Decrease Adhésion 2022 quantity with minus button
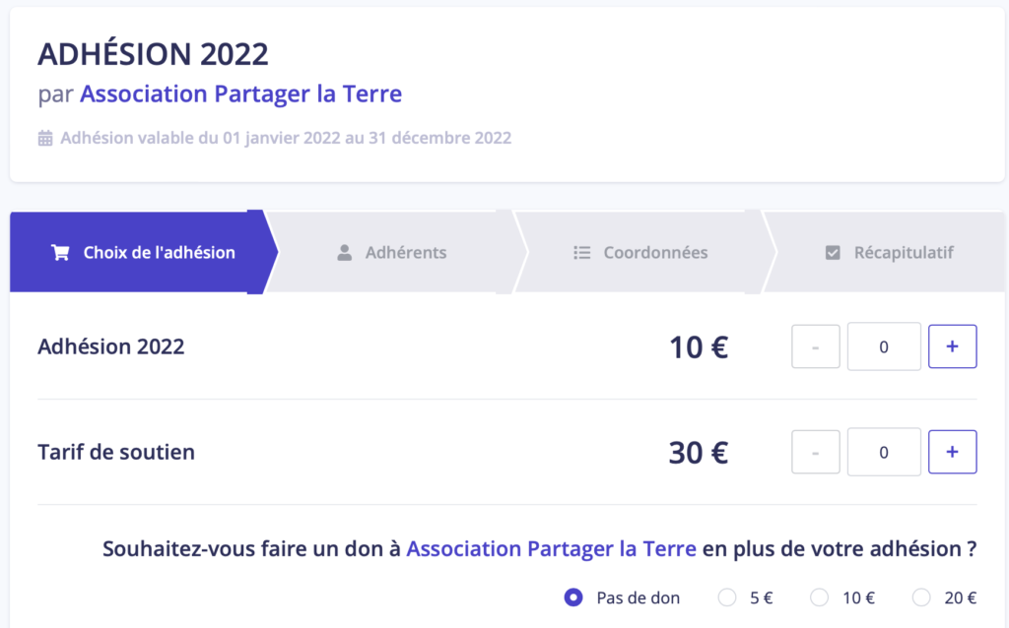Viewport: 1009px width, 628px height. (x=815, y=346)
